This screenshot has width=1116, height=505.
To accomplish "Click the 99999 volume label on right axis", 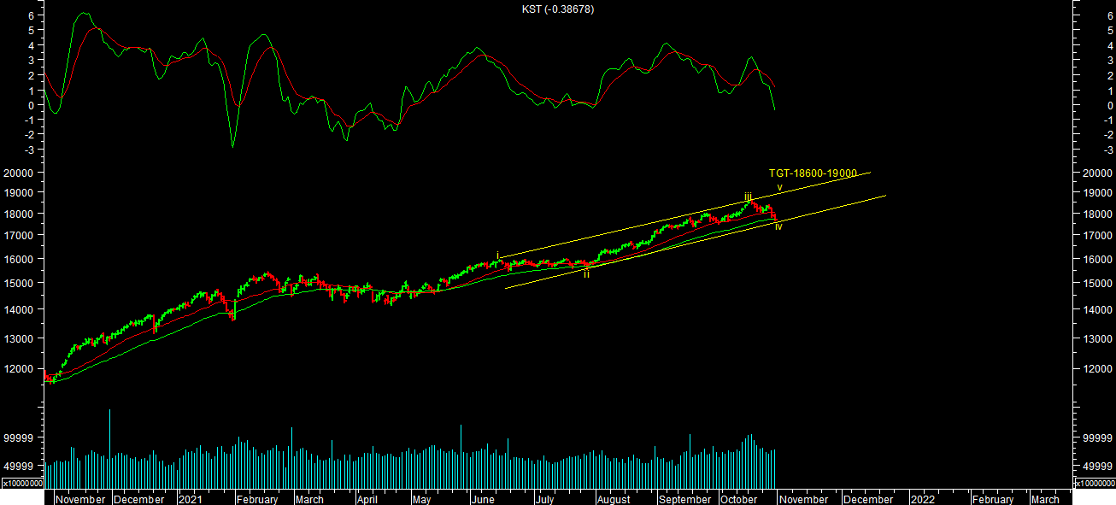I will 1095,437.
